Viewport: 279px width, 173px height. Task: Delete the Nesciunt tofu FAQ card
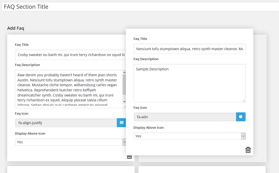(248, 150)
